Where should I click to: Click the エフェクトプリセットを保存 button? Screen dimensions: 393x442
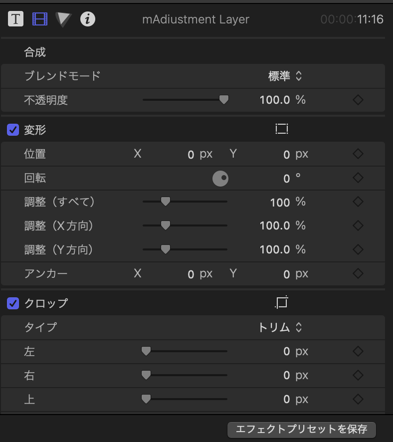coord(301,429)
